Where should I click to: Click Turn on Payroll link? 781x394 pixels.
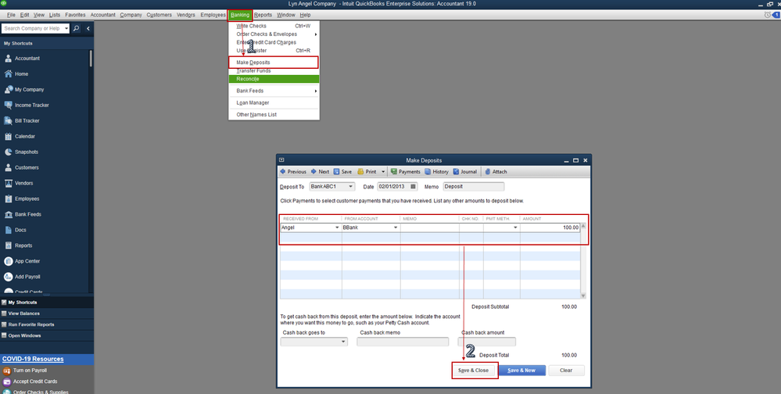pyautogui.click(x=30, y=371)
